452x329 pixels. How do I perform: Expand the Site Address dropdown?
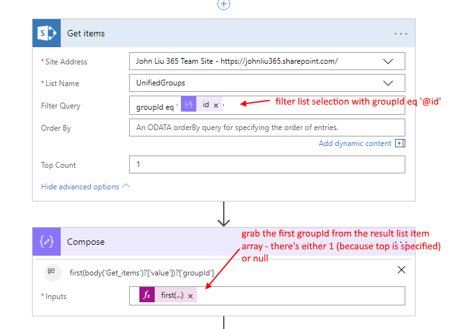click(x=388, y=62)
